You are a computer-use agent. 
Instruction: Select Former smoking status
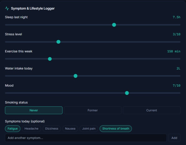coord(93,110)
